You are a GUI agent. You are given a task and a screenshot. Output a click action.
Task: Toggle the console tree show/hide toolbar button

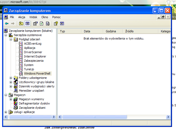(x=27, y=24)
